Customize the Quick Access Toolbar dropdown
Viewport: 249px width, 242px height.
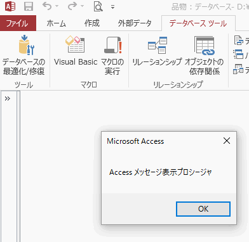click(112, 7)
